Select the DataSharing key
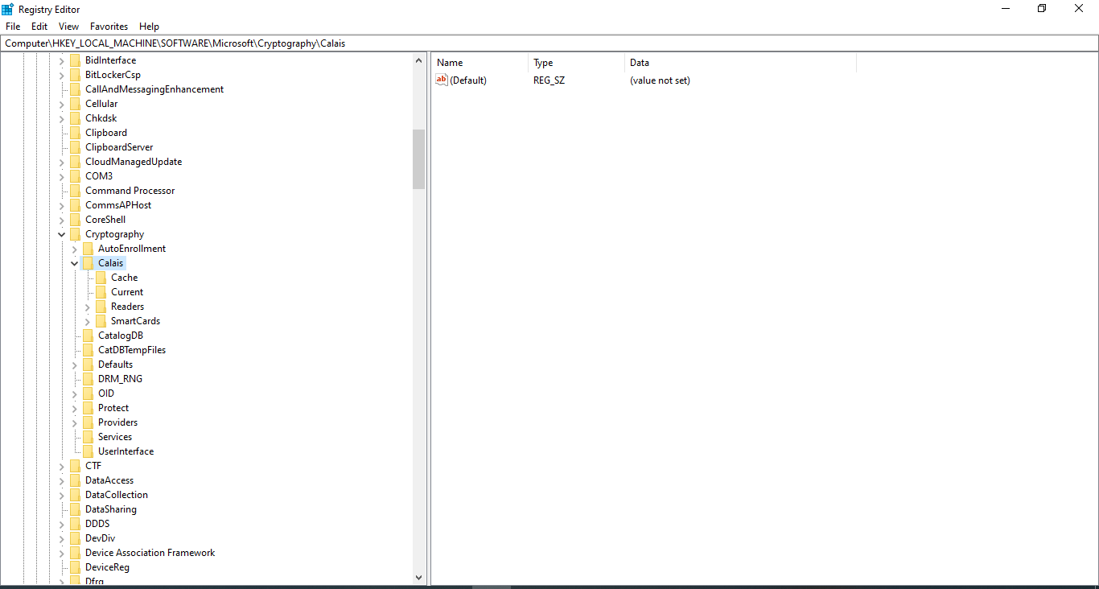This screenshot has width=1099, height=589. tap(111, 509)
